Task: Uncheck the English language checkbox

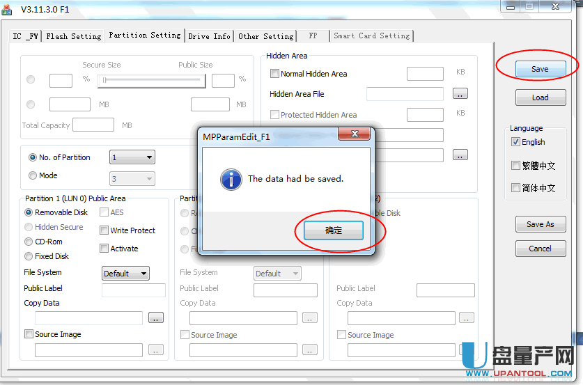Action: coord(515,142)
